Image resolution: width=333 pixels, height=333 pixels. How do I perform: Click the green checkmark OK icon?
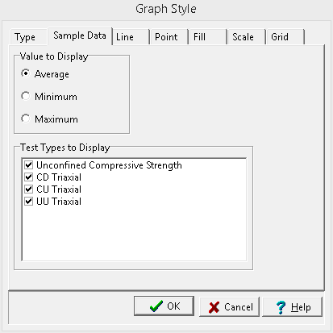click(156, 306)
